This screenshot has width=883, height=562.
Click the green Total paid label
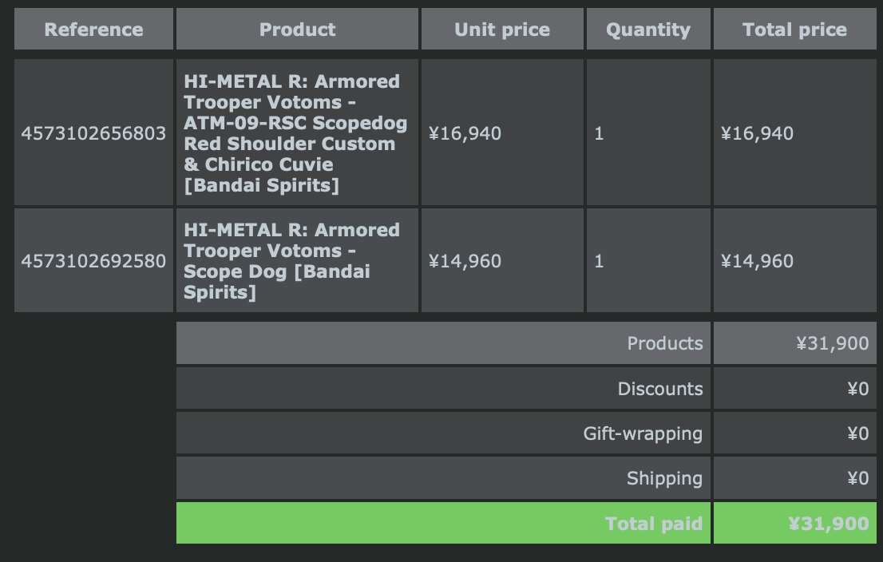(653, 524)
